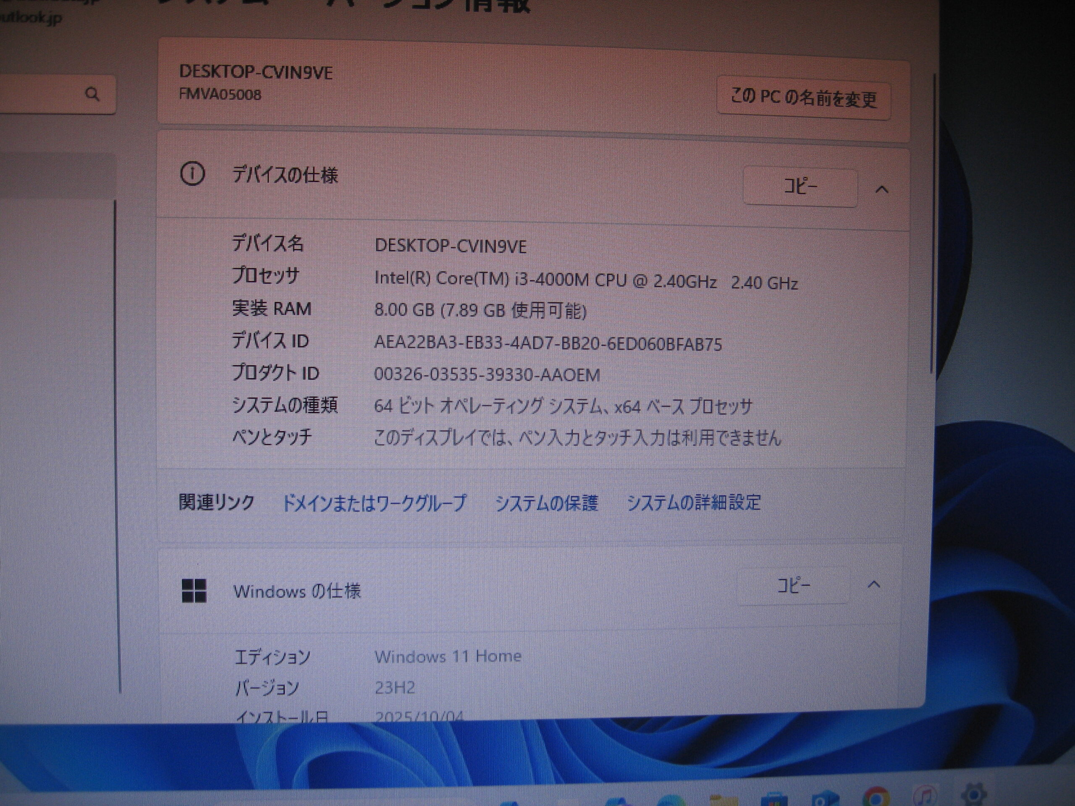1075x806 pixels.
Task: Open システムの保護 link
Action: [x=546, y=503]
